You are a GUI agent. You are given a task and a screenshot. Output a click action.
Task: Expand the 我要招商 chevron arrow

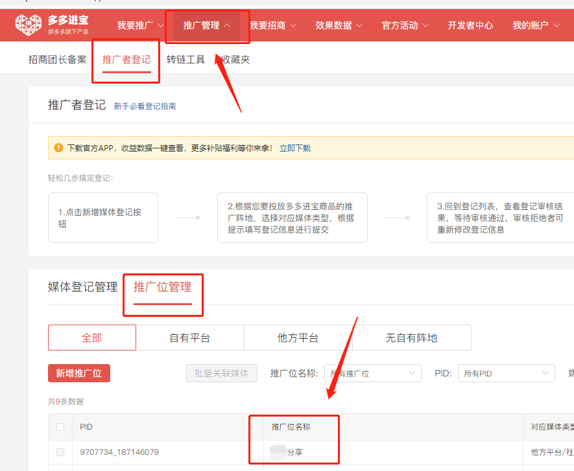pyautogui.click(x=293, y=25)
